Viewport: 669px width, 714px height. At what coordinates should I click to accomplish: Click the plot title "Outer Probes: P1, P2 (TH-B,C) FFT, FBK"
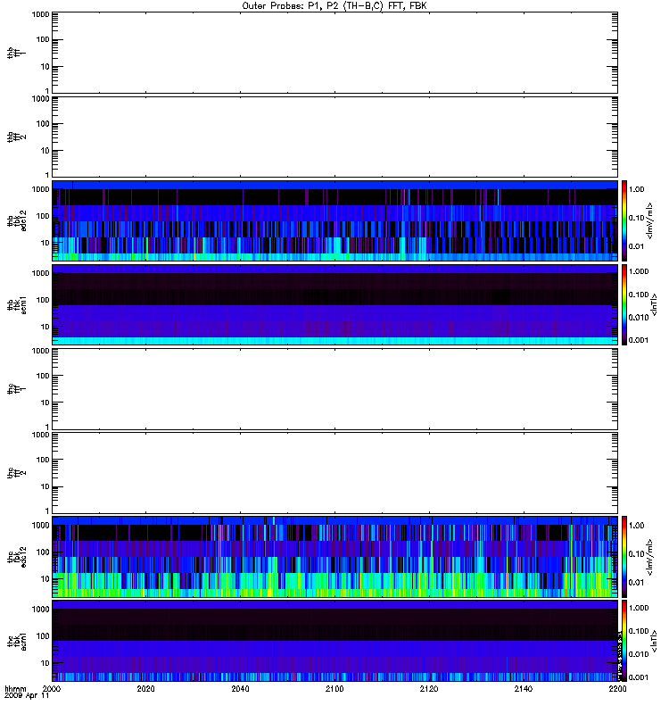(334, 6)
